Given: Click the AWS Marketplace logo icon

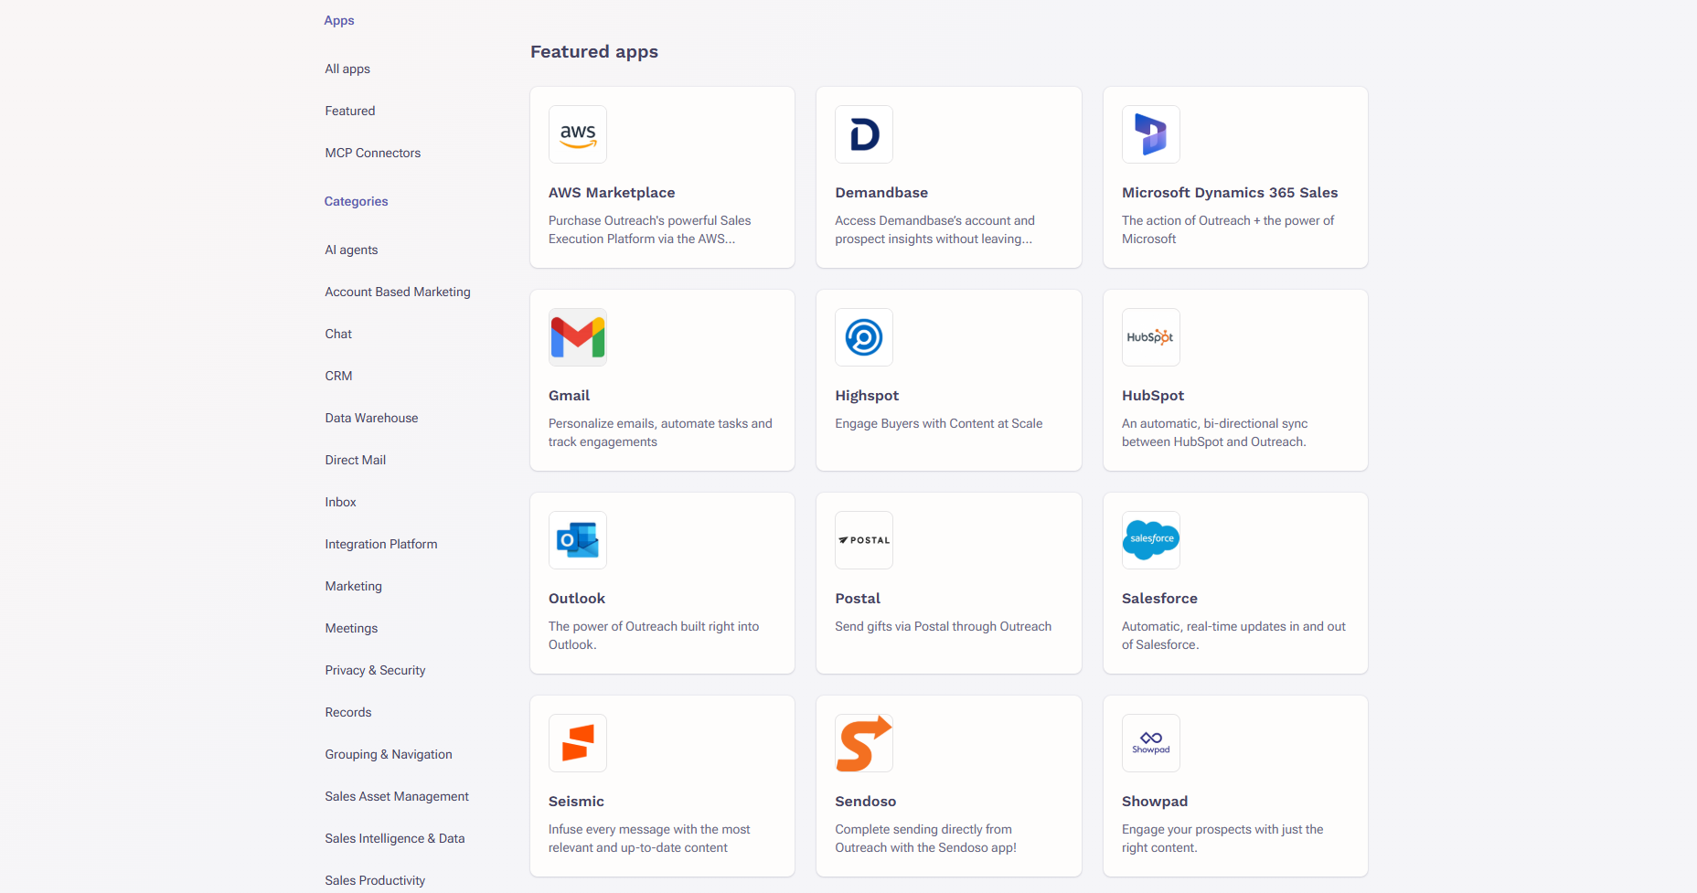Looking at the screenshot, I should pos(578,134).
